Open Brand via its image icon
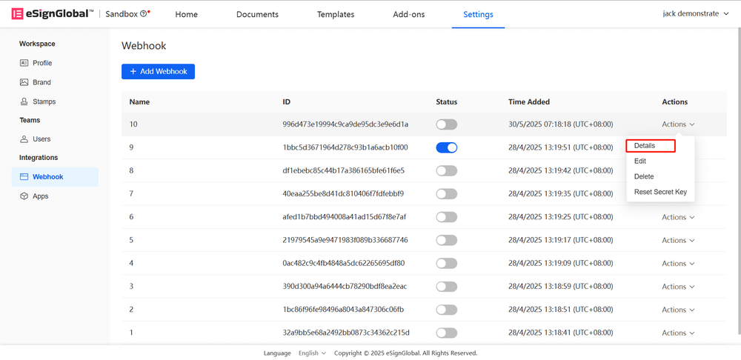 [x=24, y=82]
